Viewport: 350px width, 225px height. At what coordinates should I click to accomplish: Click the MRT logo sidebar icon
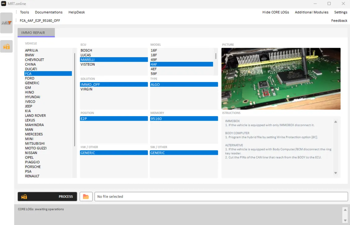tap(7, 23)
